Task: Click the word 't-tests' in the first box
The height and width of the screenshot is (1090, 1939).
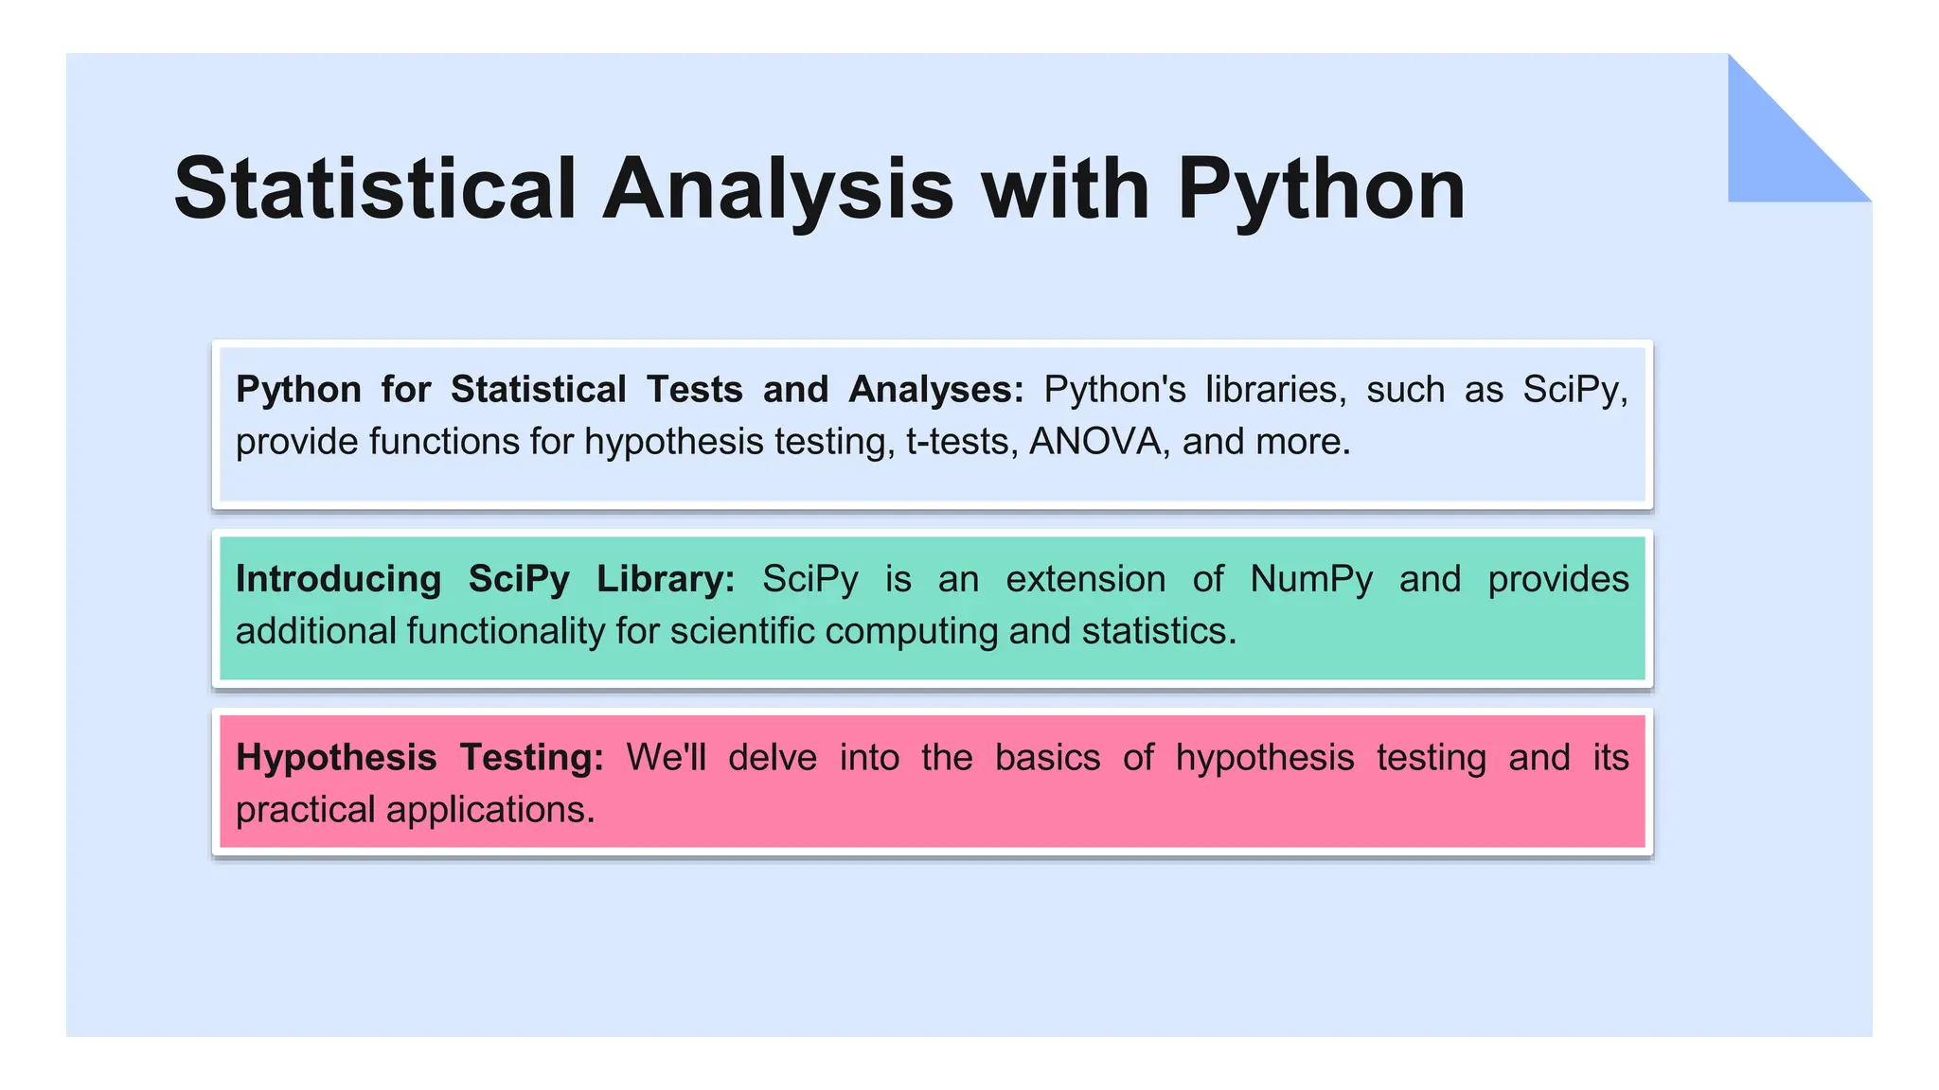Action: [x=962, y=442]
